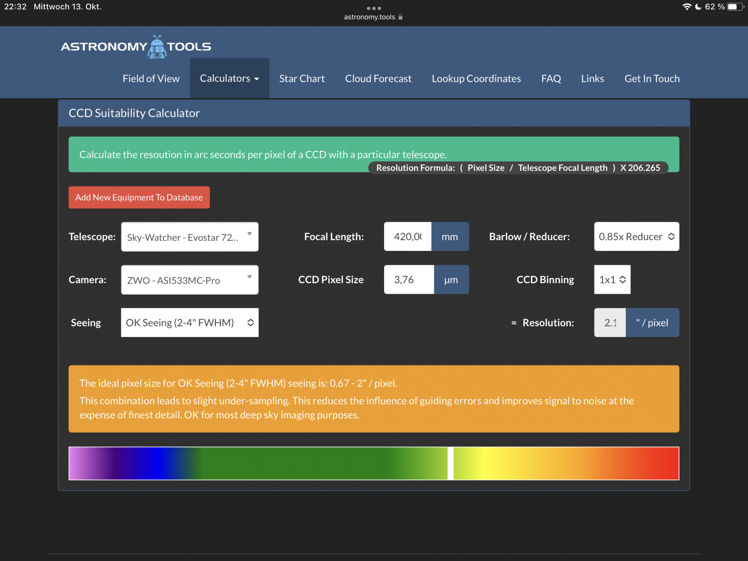Tap the battery status icon
This screenshot has width=748, height=561.
(x=735, y=7)
